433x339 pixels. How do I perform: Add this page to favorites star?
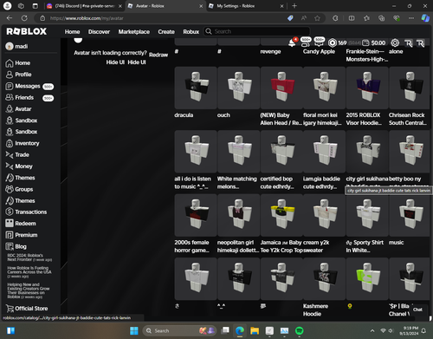click(317, 18)
